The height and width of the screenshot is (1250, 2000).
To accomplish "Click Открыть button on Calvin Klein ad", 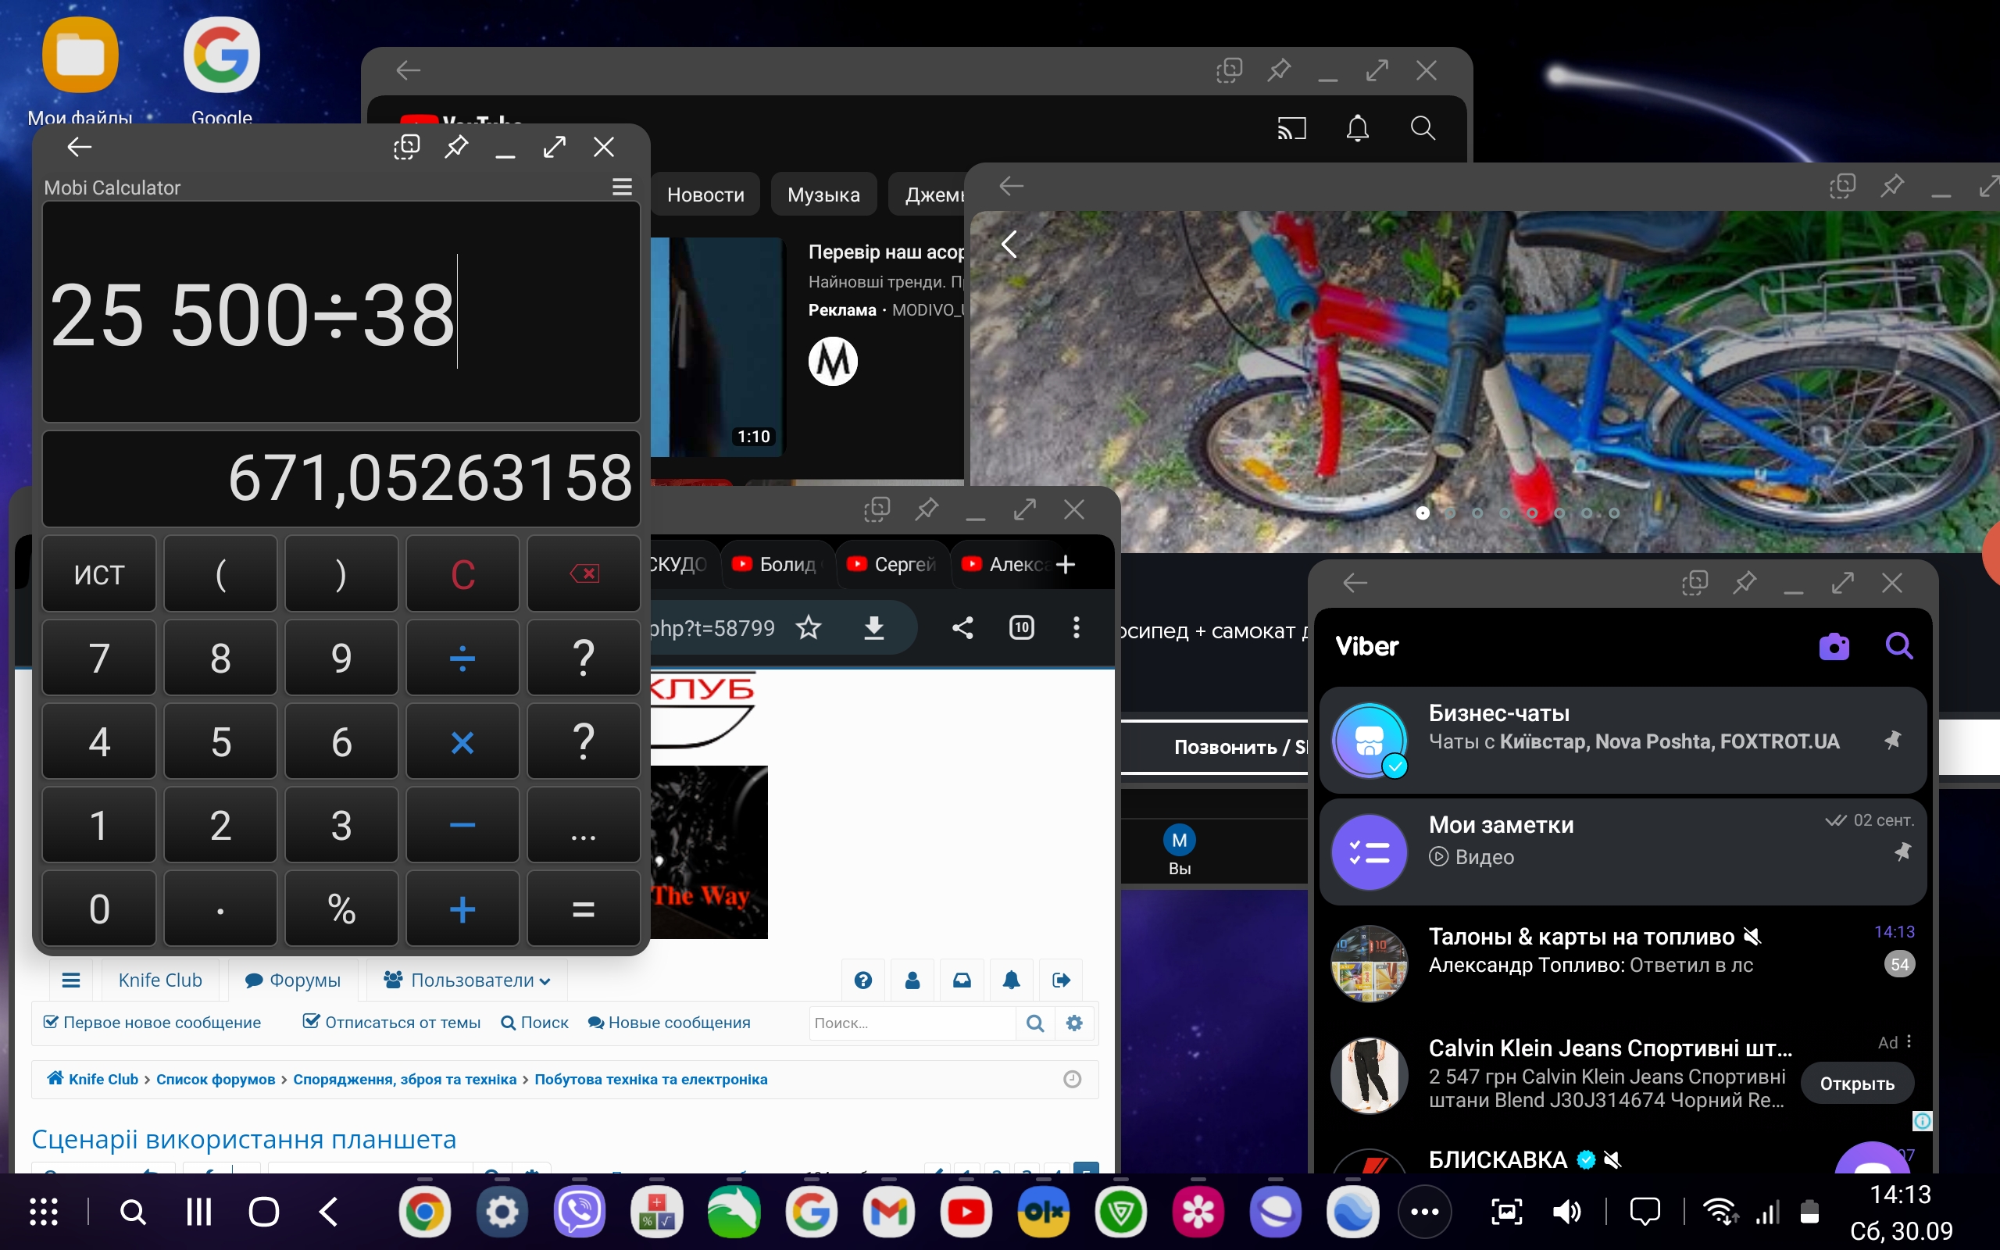I will (1856, 1083).
